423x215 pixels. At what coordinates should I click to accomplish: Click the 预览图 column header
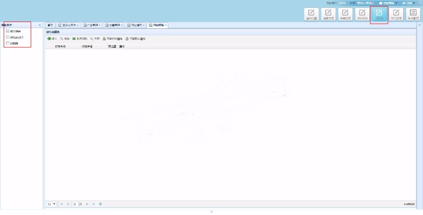[112, 46]
